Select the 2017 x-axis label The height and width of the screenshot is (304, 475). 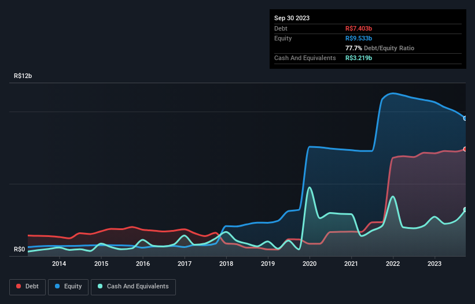pos(185,264)
